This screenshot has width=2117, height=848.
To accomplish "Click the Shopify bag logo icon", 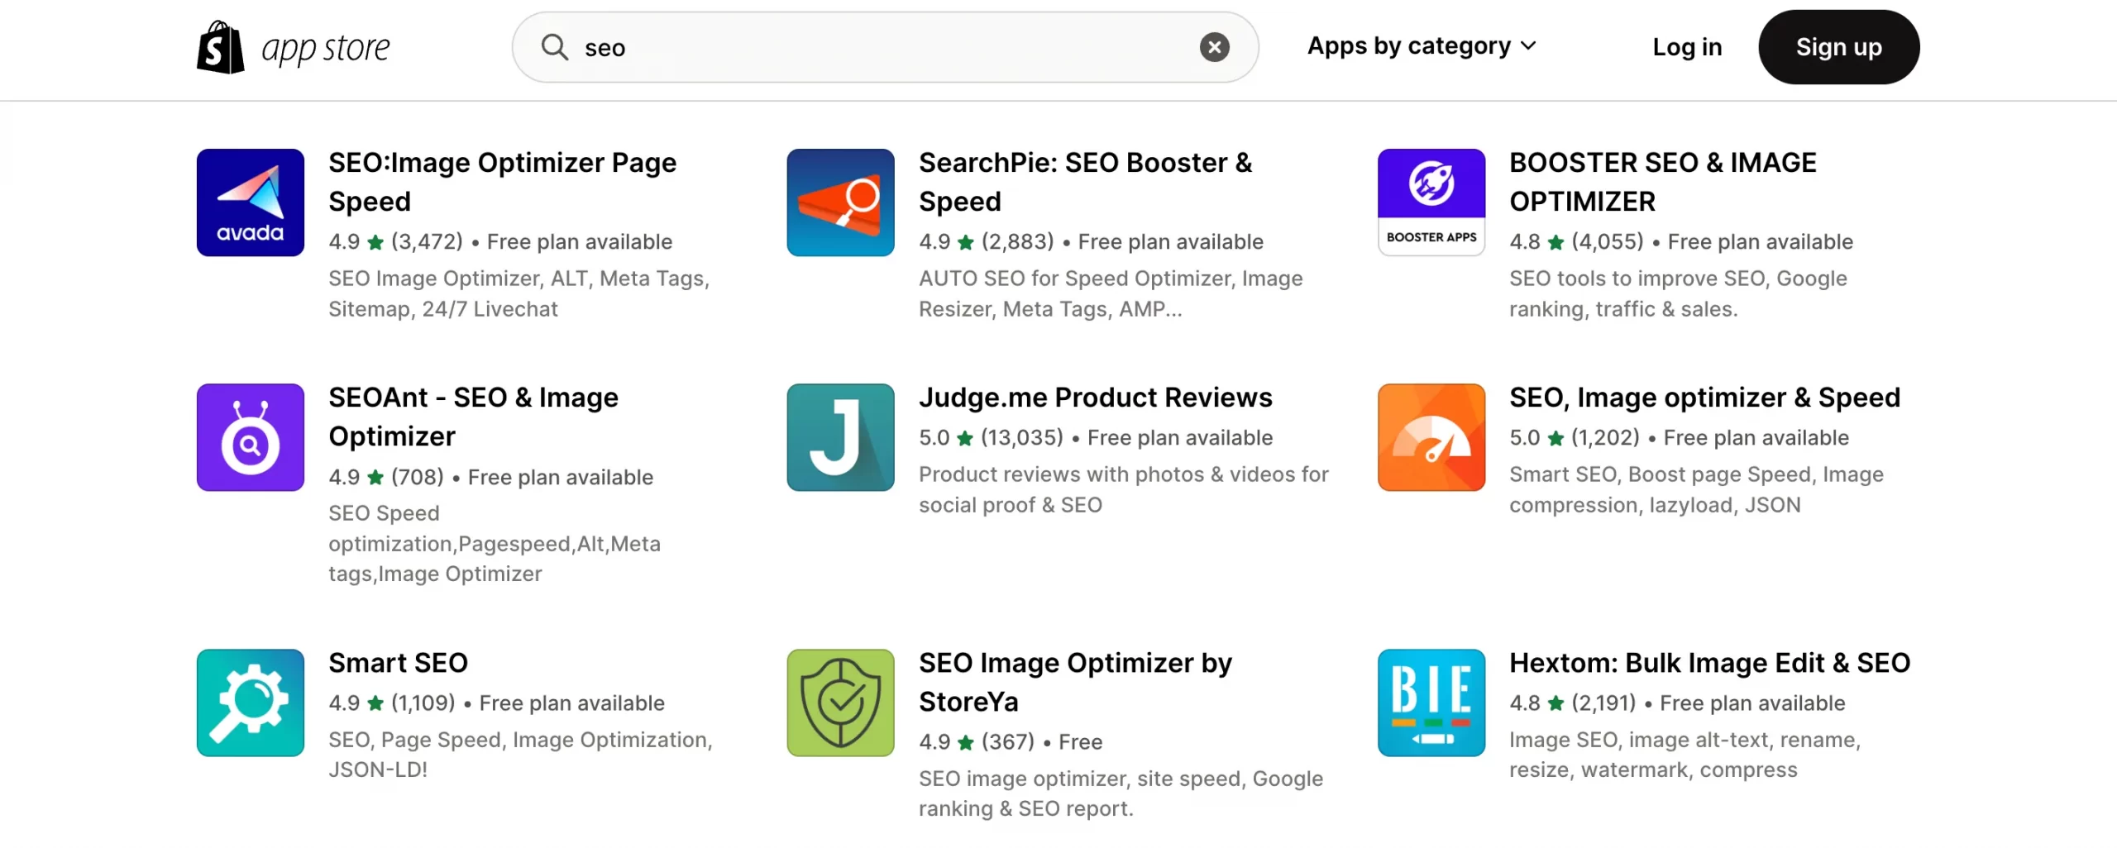I will point(221,47).
